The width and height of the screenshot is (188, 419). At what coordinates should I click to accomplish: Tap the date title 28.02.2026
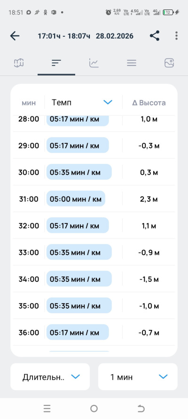click(115, 36)
